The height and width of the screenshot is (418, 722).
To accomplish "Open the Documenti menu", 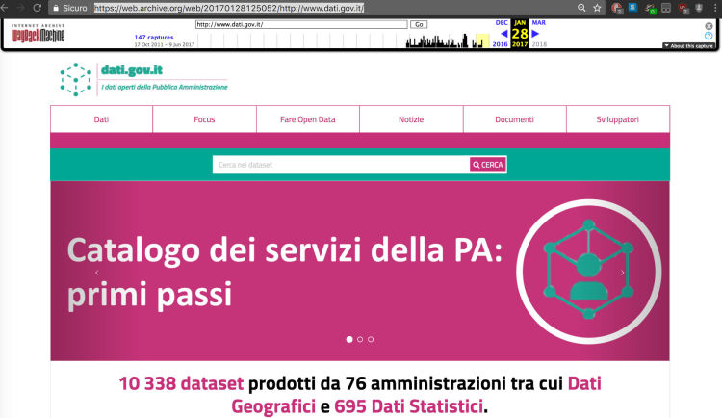I will 514,119.
